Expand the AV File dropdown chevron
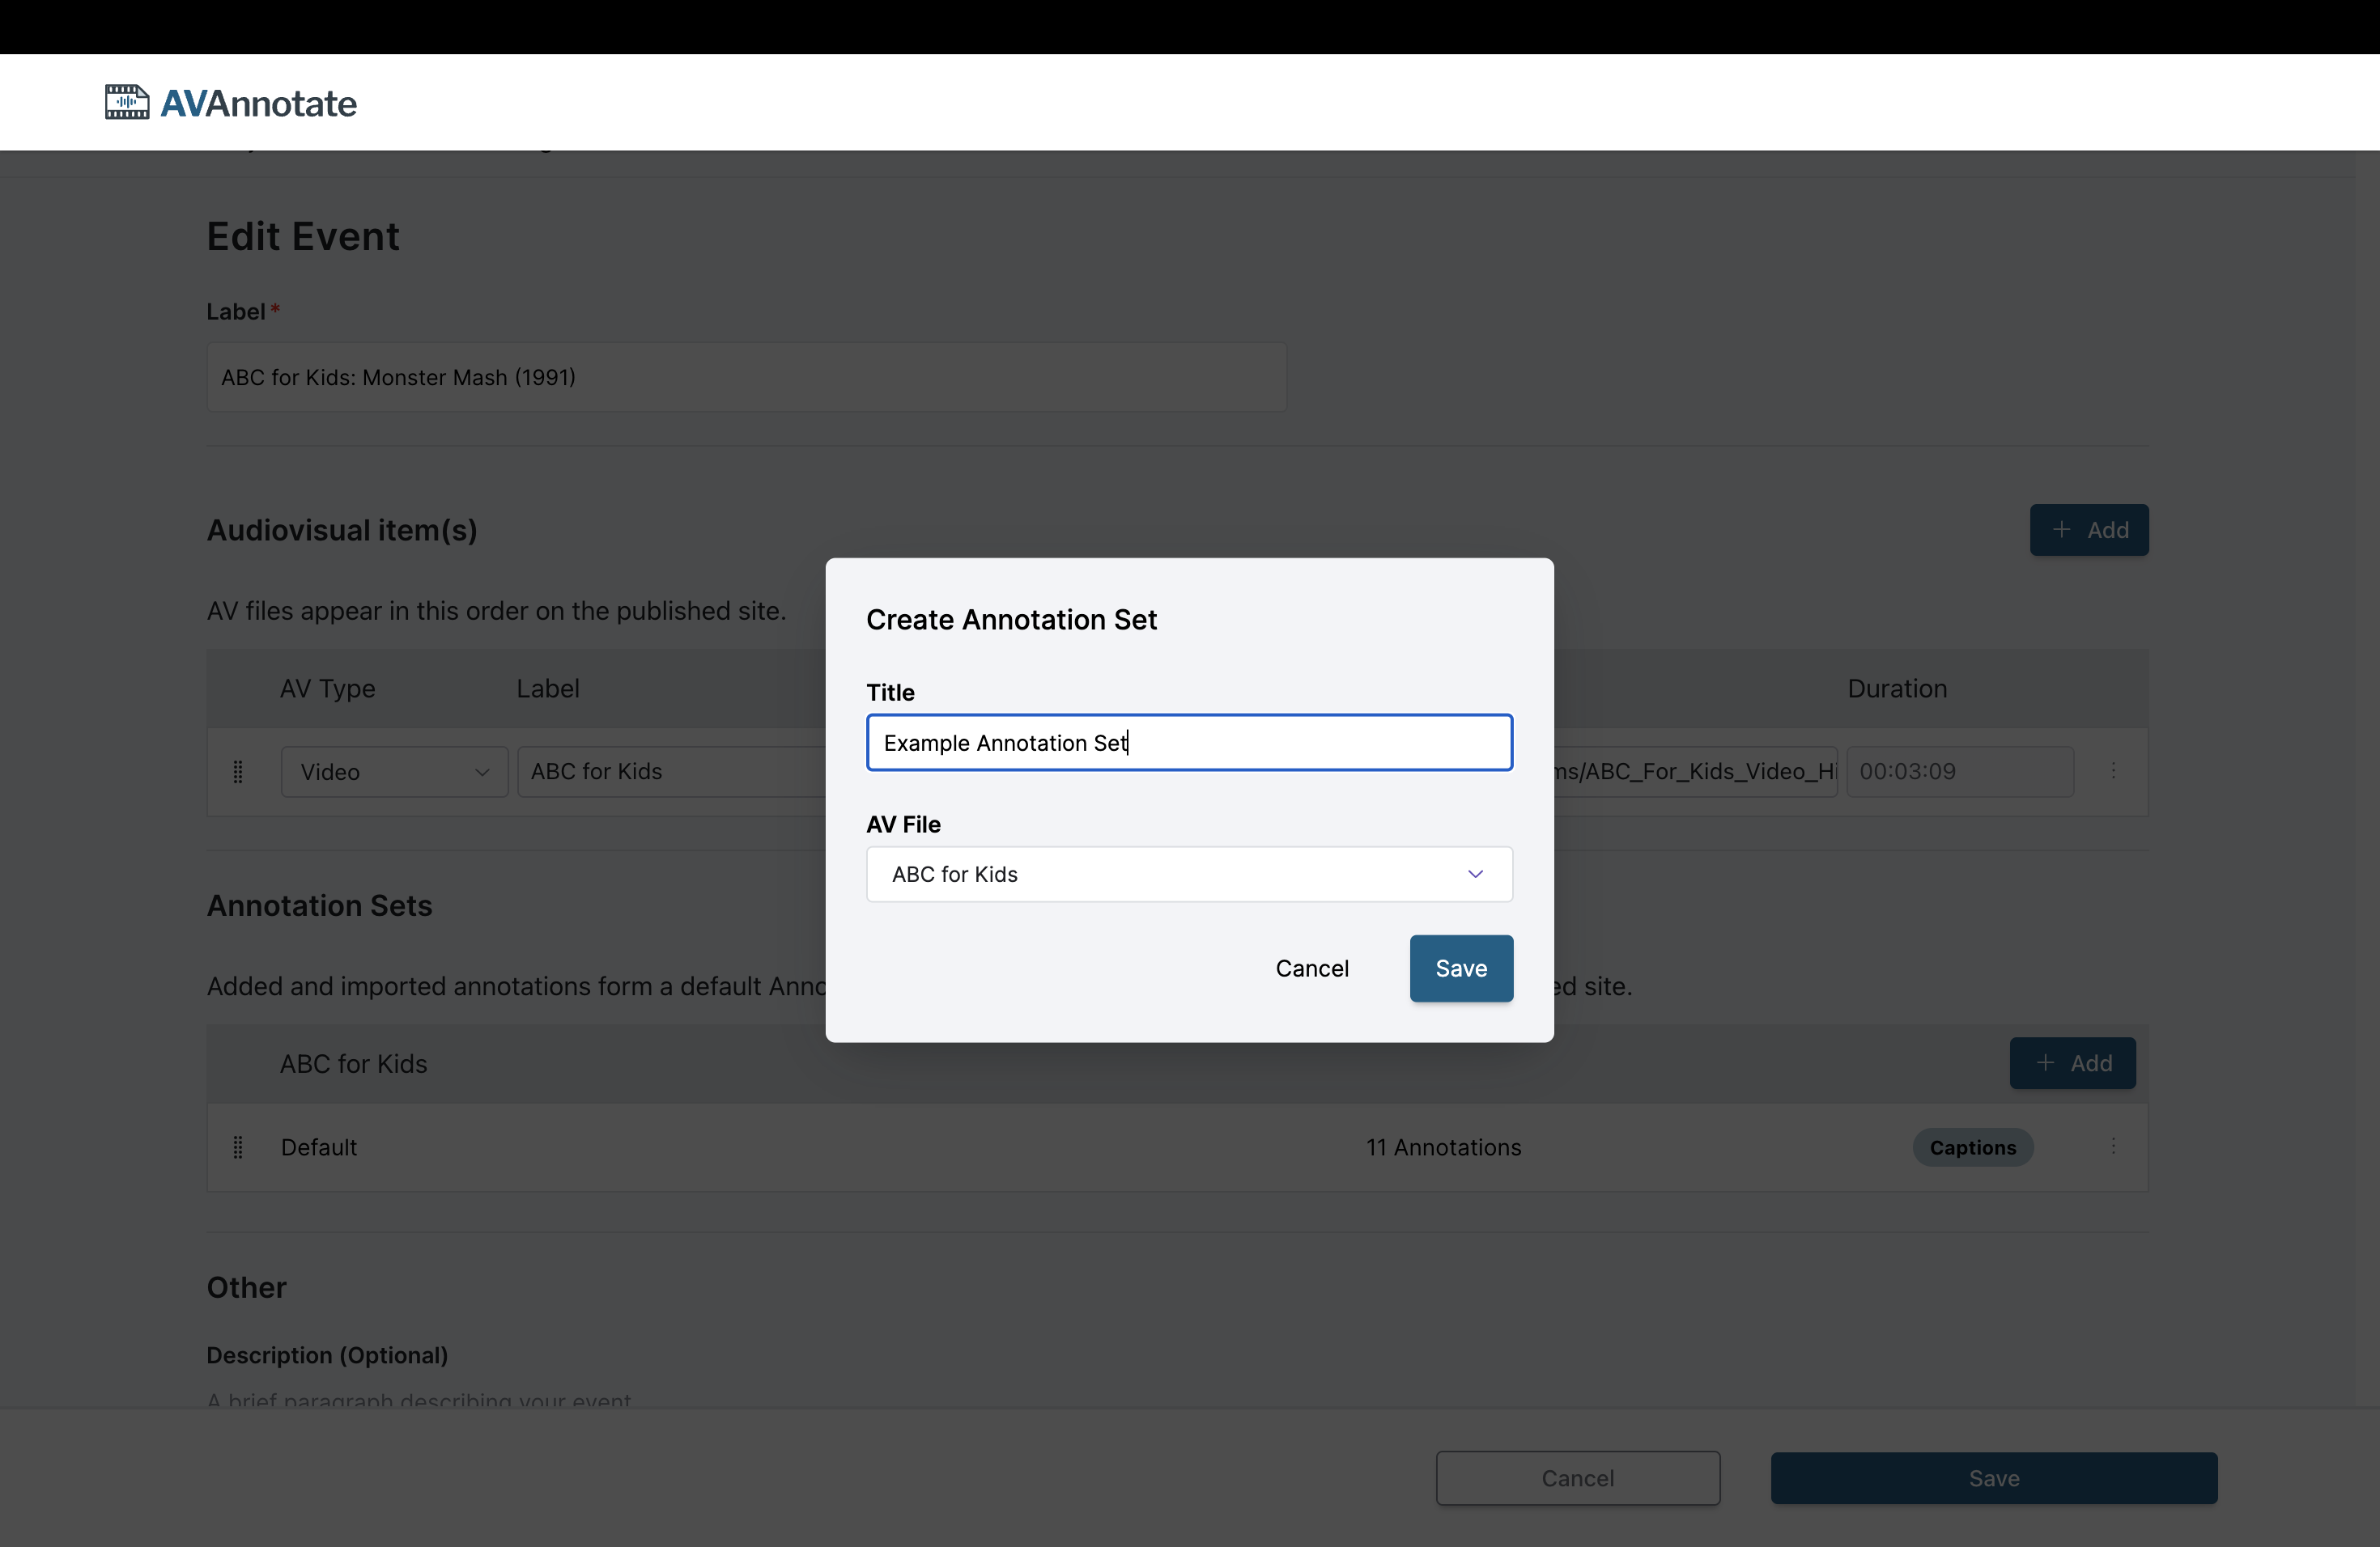 (1475, 875)
